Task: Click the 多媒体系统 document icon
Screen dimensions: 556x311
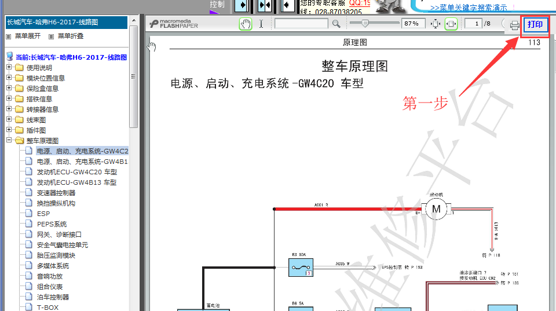Action: point(29,266)
